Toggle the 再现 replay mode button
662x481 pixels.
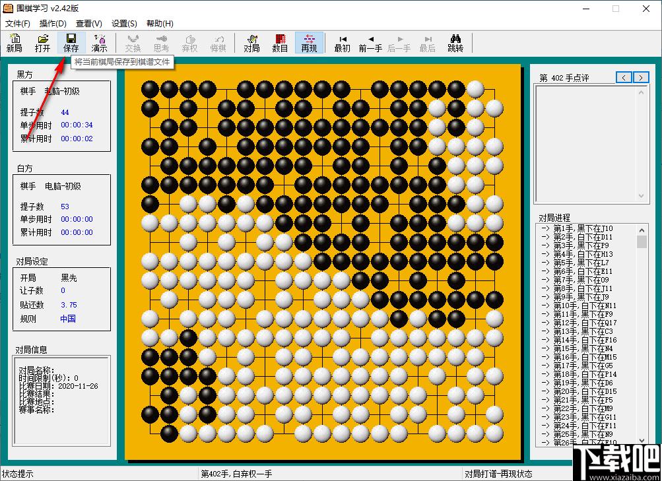(x=309, y=43)
